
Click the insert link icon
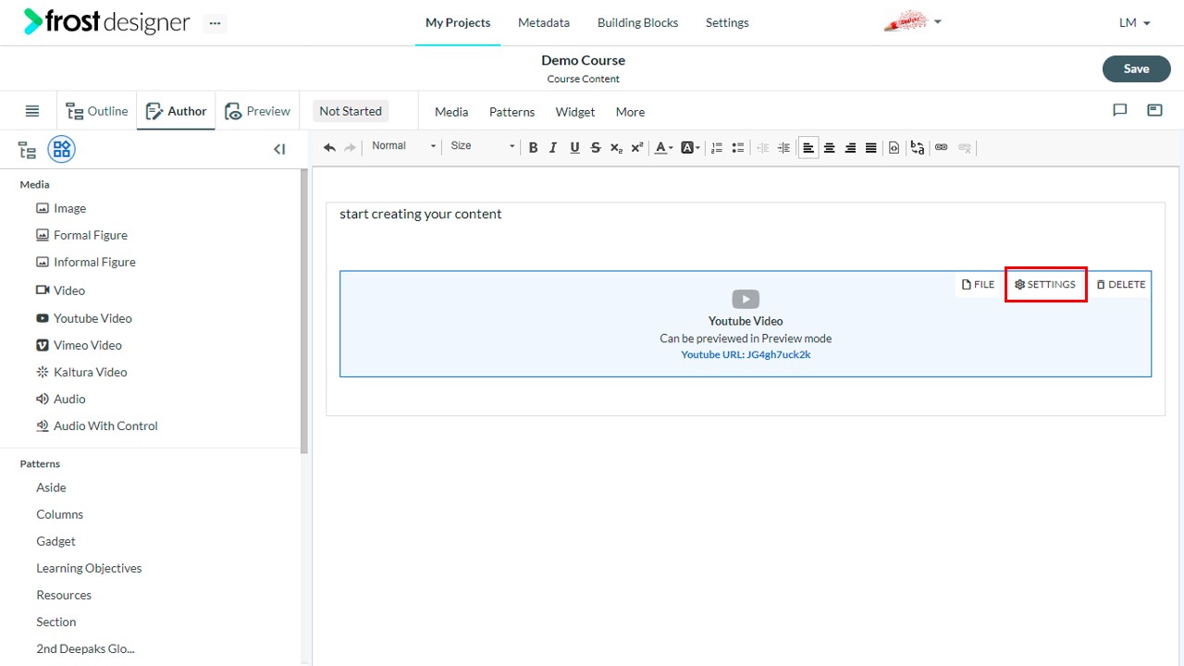point(942,148)
